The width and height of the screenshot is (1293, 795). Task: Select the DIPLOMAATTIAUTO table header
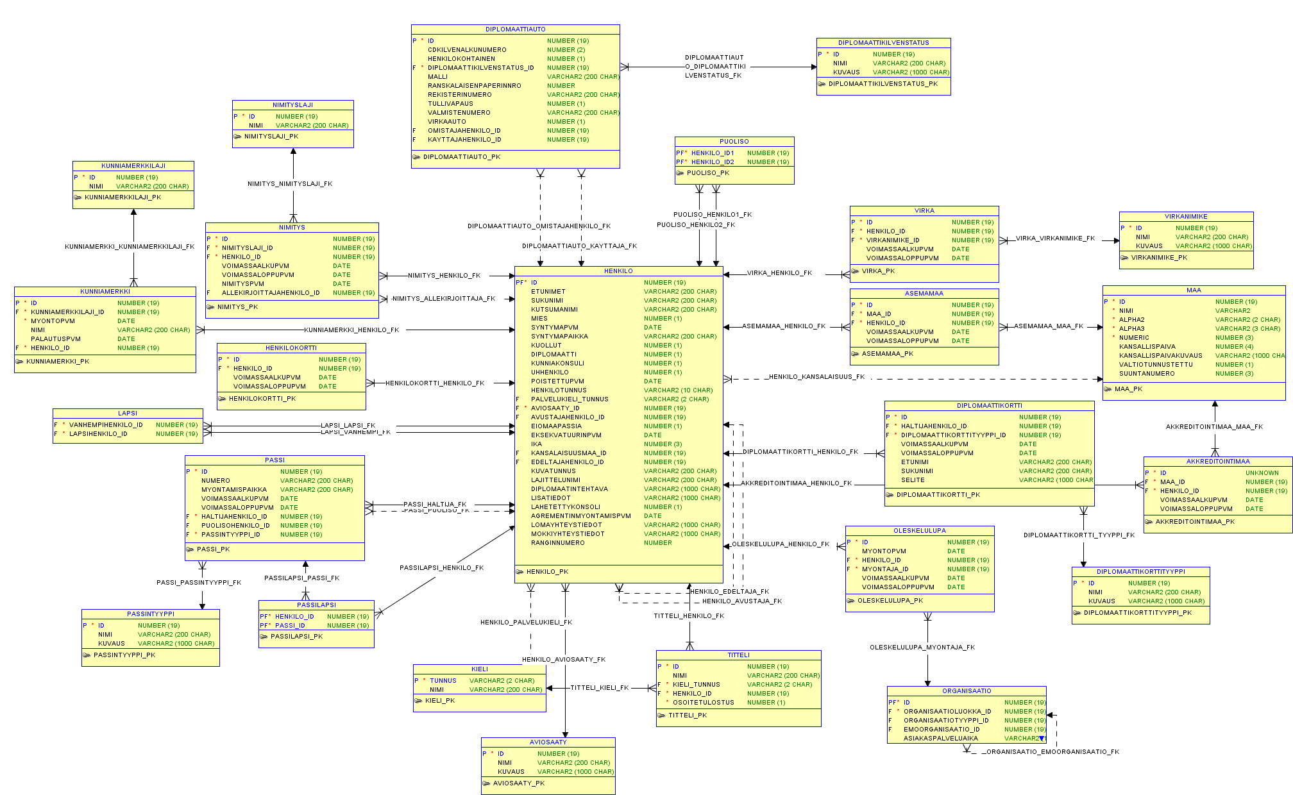click(515, 29)
